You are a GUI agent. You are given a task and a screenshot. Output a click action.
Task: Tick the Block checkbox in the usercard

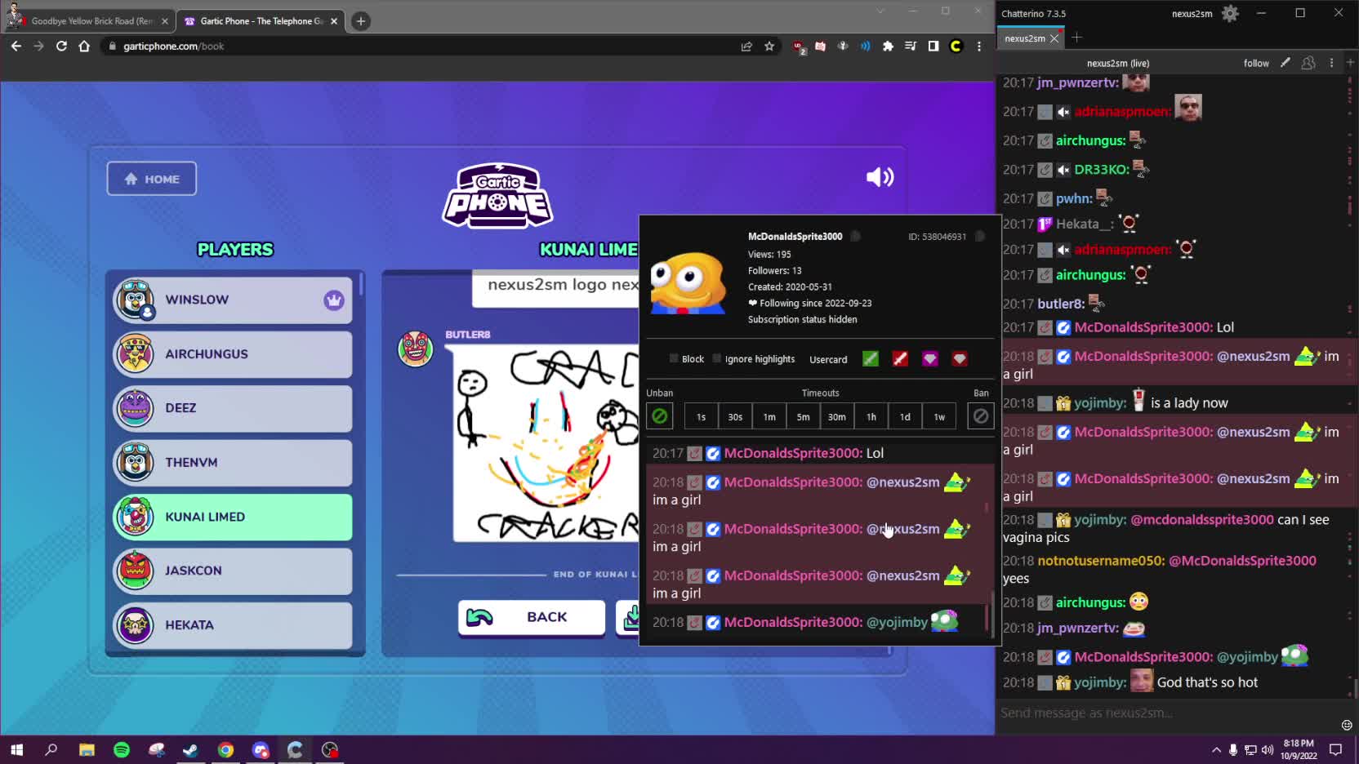click(674, 358)
